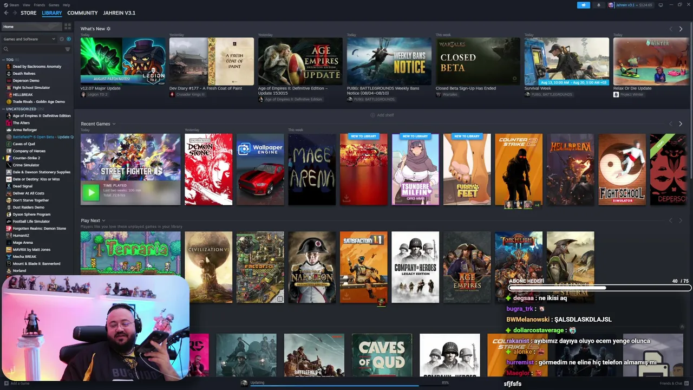Viewport: 693px width, 390px height.
Task: Open the advanced filter sliders icon
Action: (68, 49)
